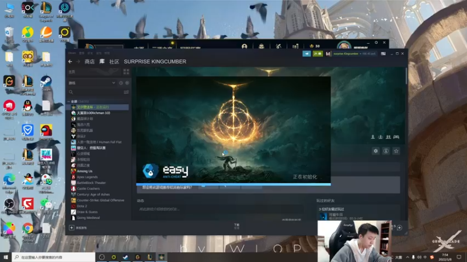Open QQ penguin desktop shortcut
The width and height of the screenshot is (467, 262).
(x=27, y=107)
